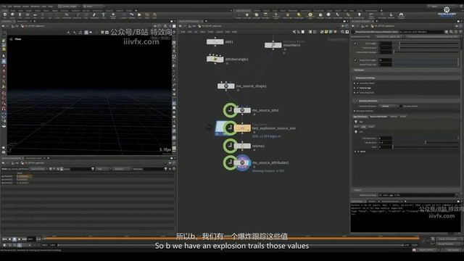Switch to Source Attributes tab
Image resolution: width=464 pixels, height=261 pixels.
click(x=378, y=117)
